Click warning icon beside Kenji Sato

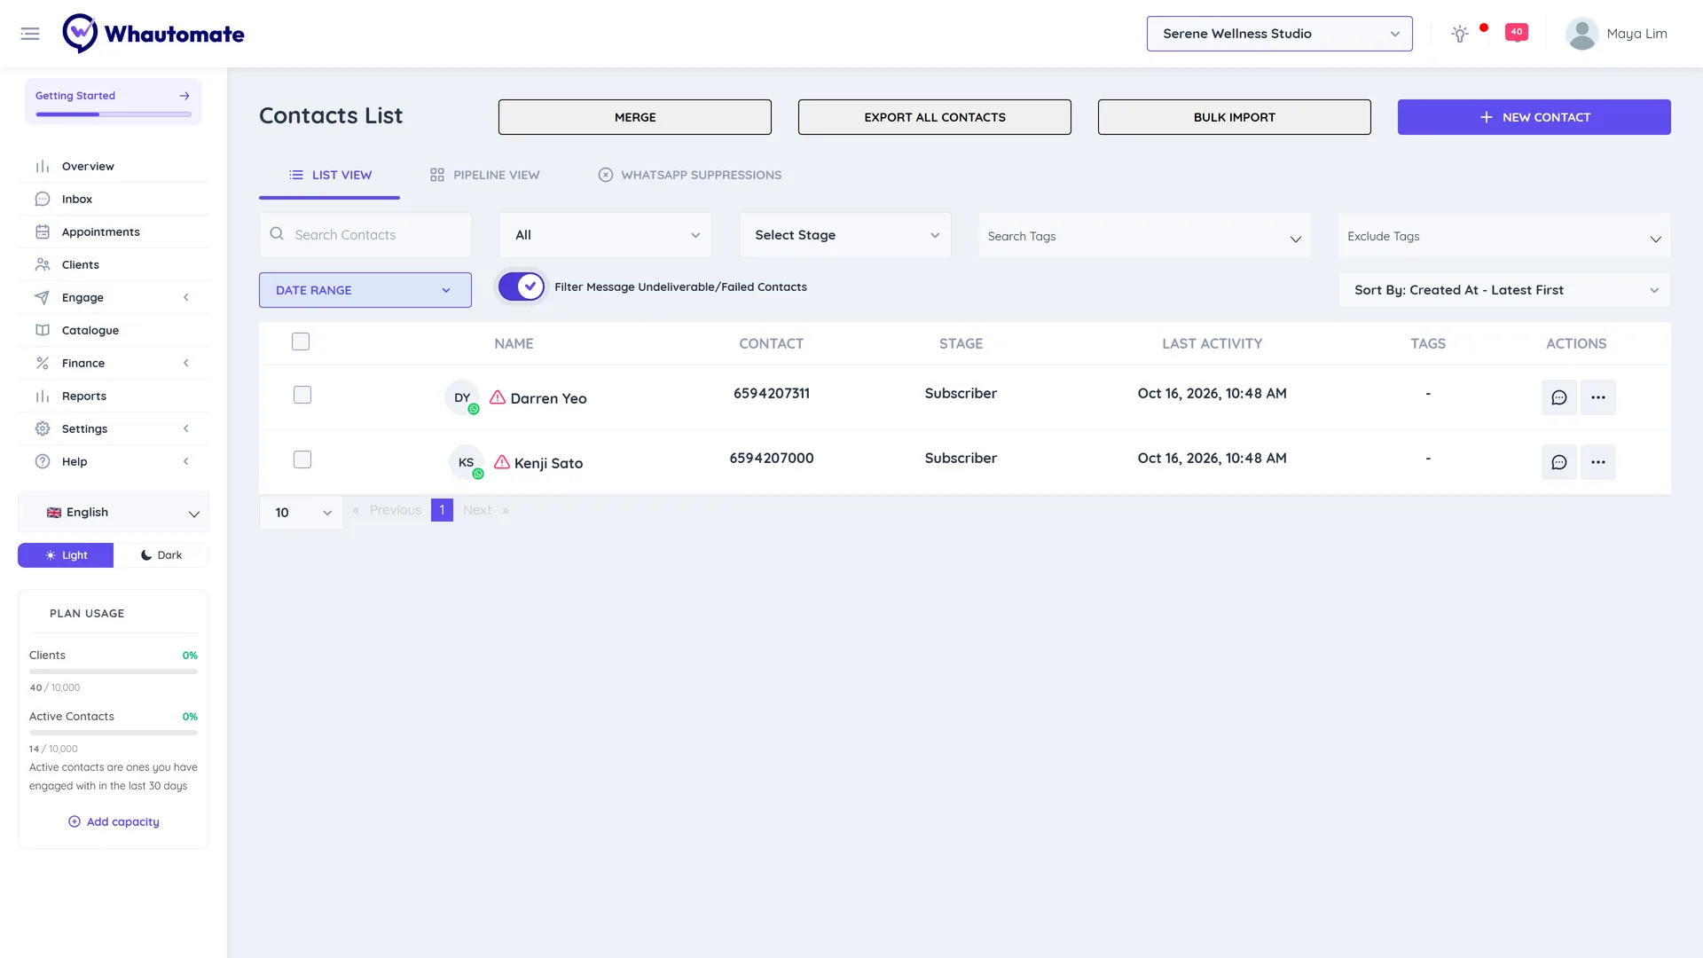pyautogui.click(x=502, y=462)
